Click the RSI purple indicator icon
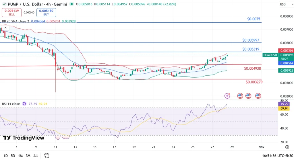The width and height of the screenshot is (294, 160). pyautogui.click(x=24, y=104)
